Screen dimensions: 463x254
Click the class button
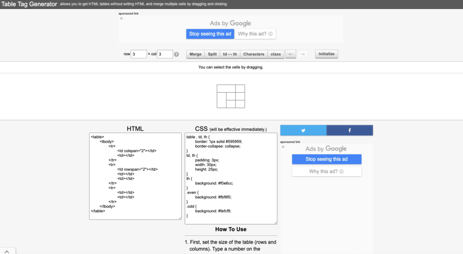(x=275, y=54)
